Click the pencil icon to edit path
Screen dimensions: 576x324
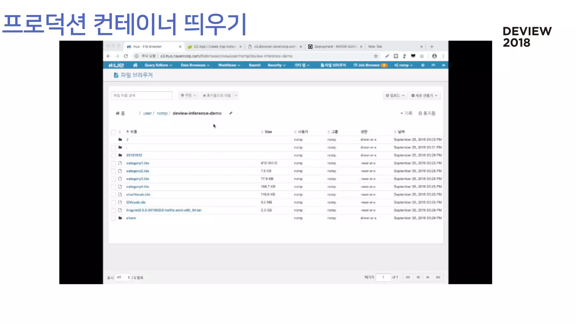(x=231, y=113)
